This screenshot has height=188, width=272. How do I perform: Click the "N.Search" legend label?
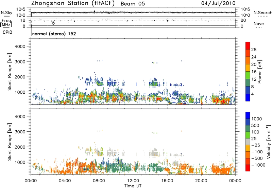pyautogui.click(x=262, y=13)
